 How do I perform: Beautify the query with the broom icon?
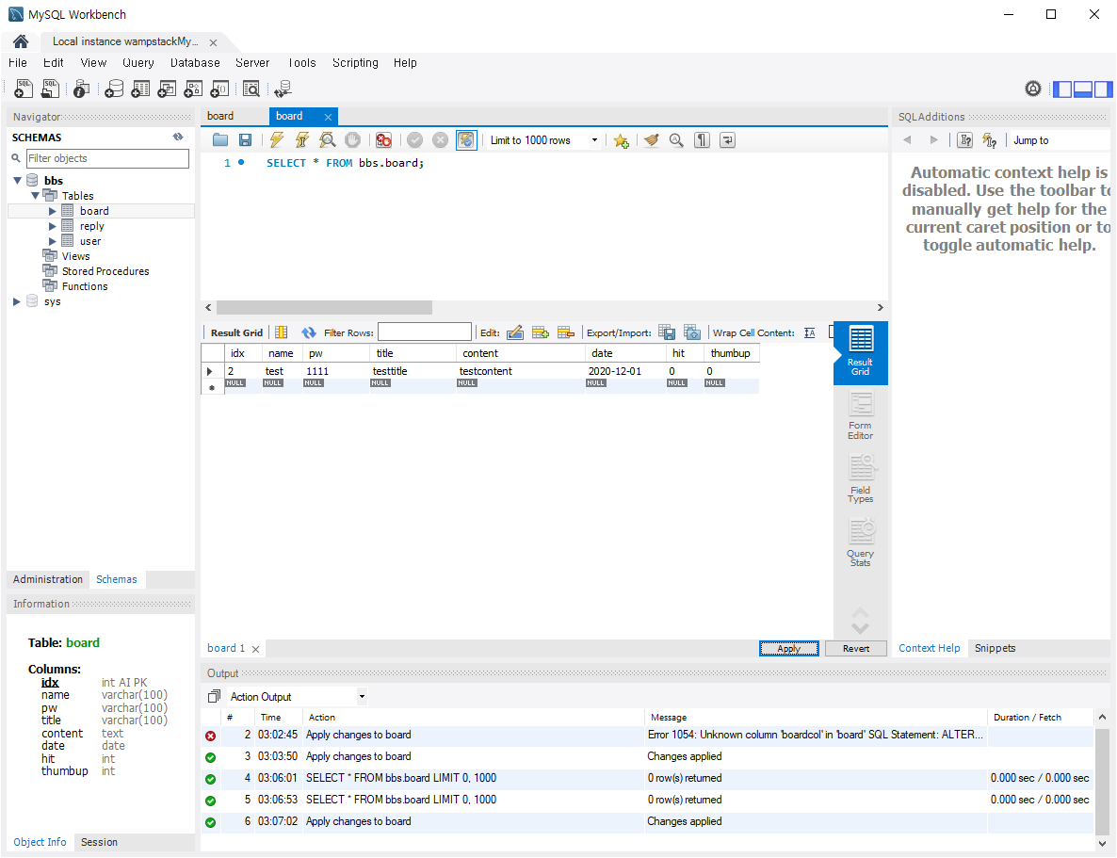coord(651,140)
